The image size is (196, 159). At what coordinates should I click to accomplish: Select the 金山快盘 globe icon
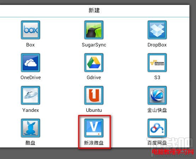coord(157,95)
